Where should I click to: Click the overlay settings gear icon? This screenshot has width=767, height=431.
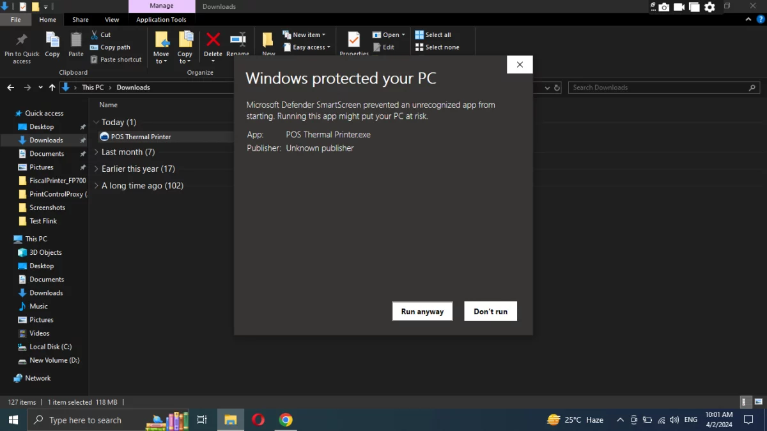point(709,7)
